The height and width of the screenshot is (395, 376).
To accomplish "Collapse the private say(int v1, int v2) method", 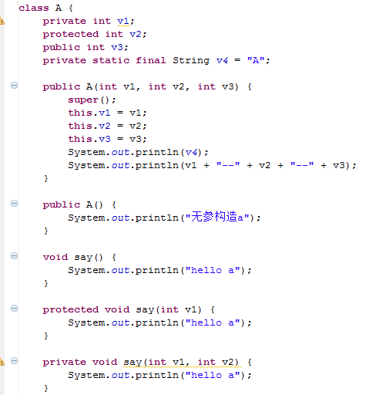I will coord(14,361).
